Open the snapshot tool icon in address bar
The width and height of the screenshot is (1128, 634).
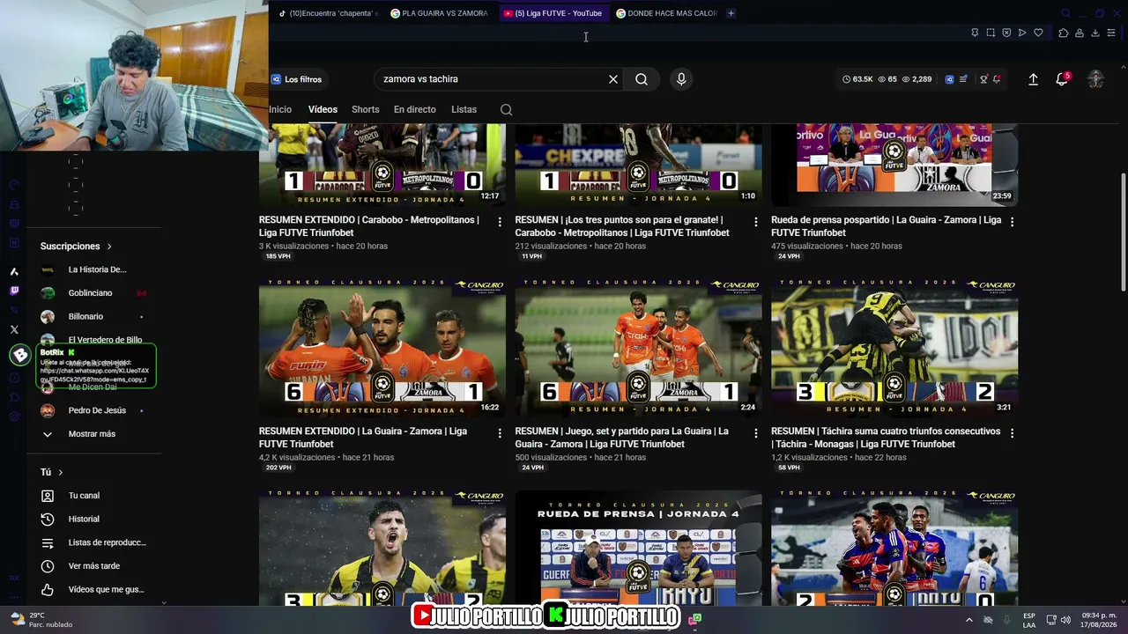(x=991, y=33)
